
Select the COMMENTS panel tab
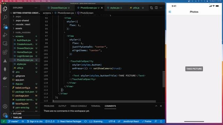[110, 106]
